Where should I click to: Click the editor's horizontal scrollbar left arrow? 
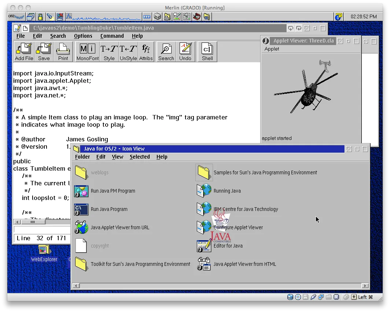[17, 222]
